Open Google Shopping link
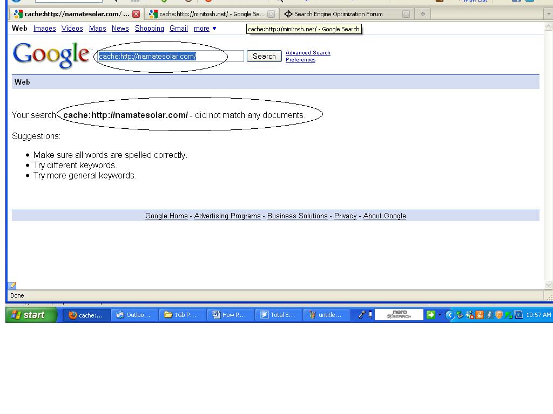The width and height of the screenshot is (553, 414). 150,28
